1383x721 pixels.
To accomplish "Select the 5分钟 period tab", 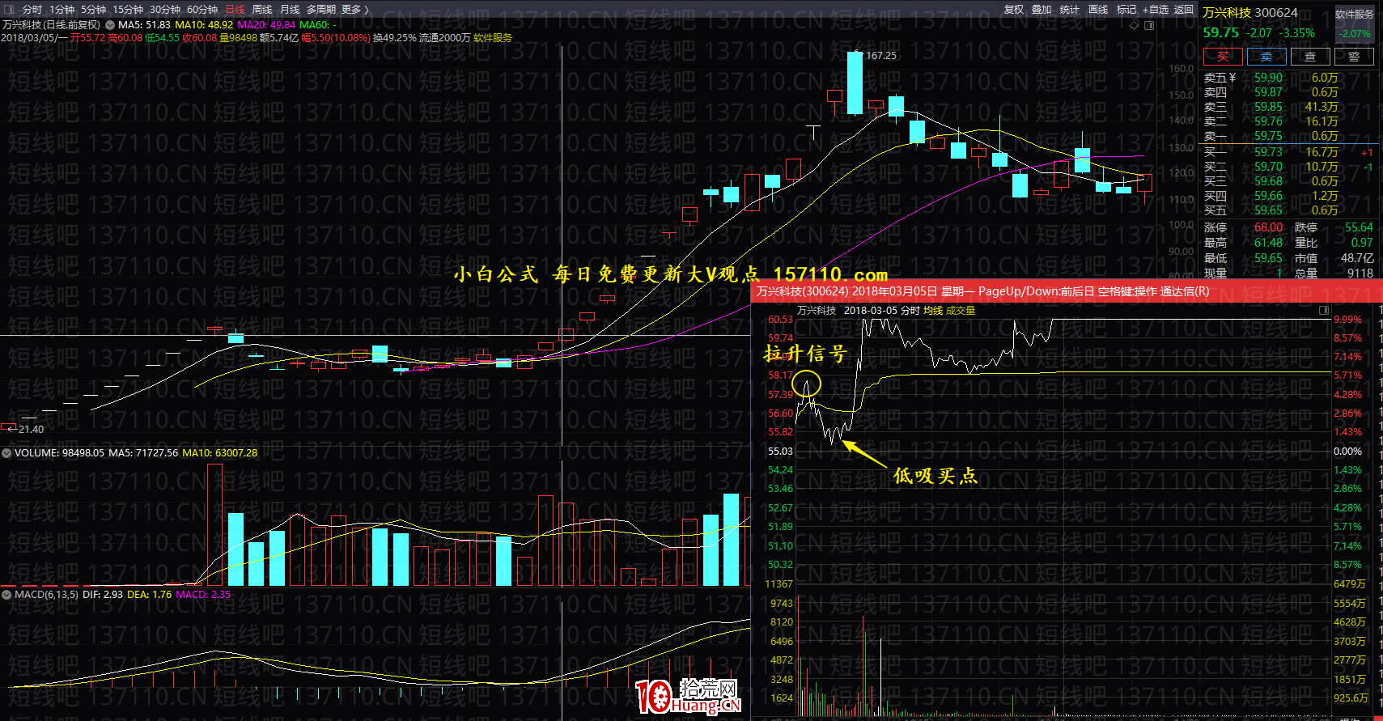I will click(x=93, y=10).
